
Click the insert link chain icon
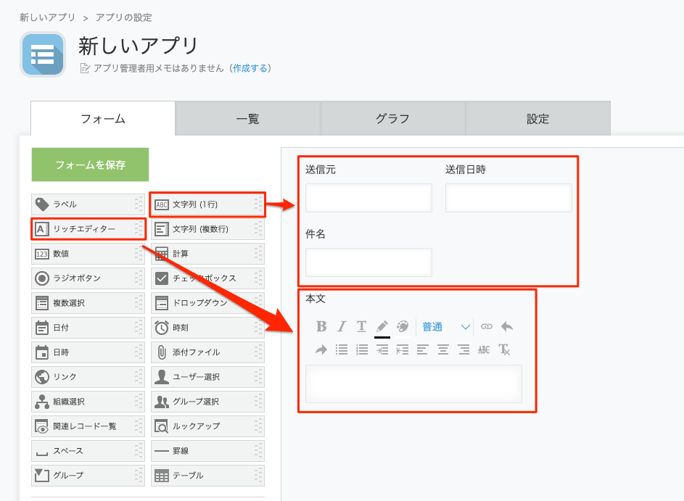pyautogui.click(x=487, y=326)
